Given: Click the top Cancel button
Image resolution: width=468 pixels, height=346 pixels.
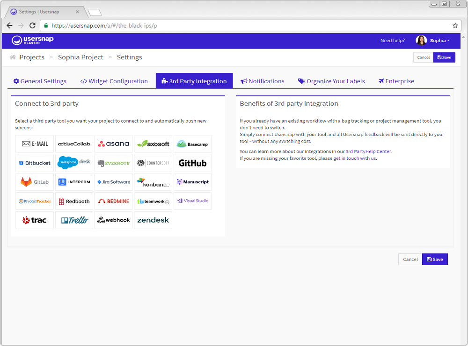Looking at the screenshot, I should point(423,58).
